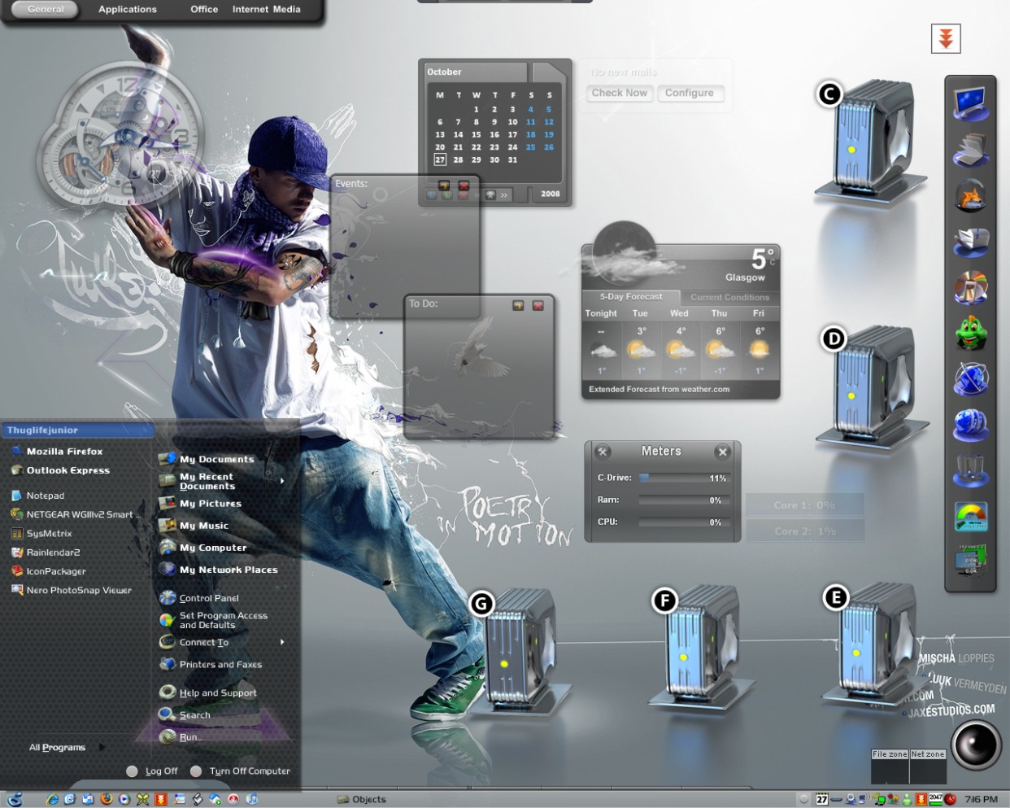The image size is (1010, 808).
Task: Click the CPU usage bar
Action: (684, 522)
